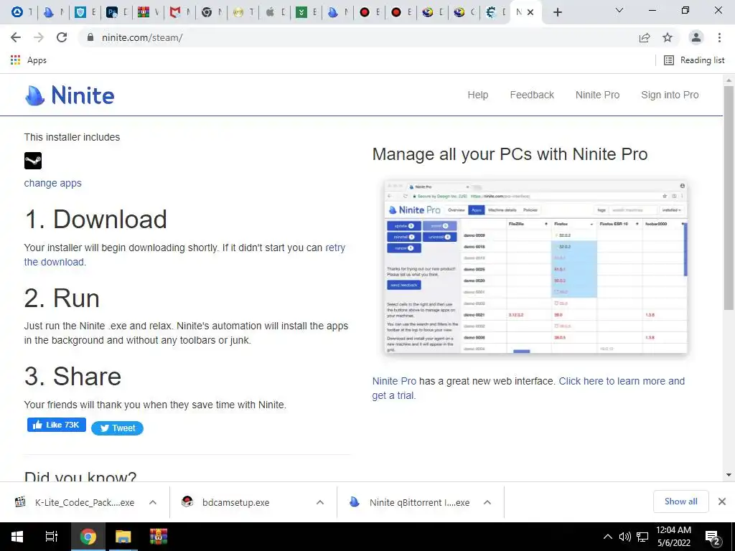The height and width of the screenshot is (551, 735).
Task: Click the Facebook Like 73K button
Action: click(57, 425)
